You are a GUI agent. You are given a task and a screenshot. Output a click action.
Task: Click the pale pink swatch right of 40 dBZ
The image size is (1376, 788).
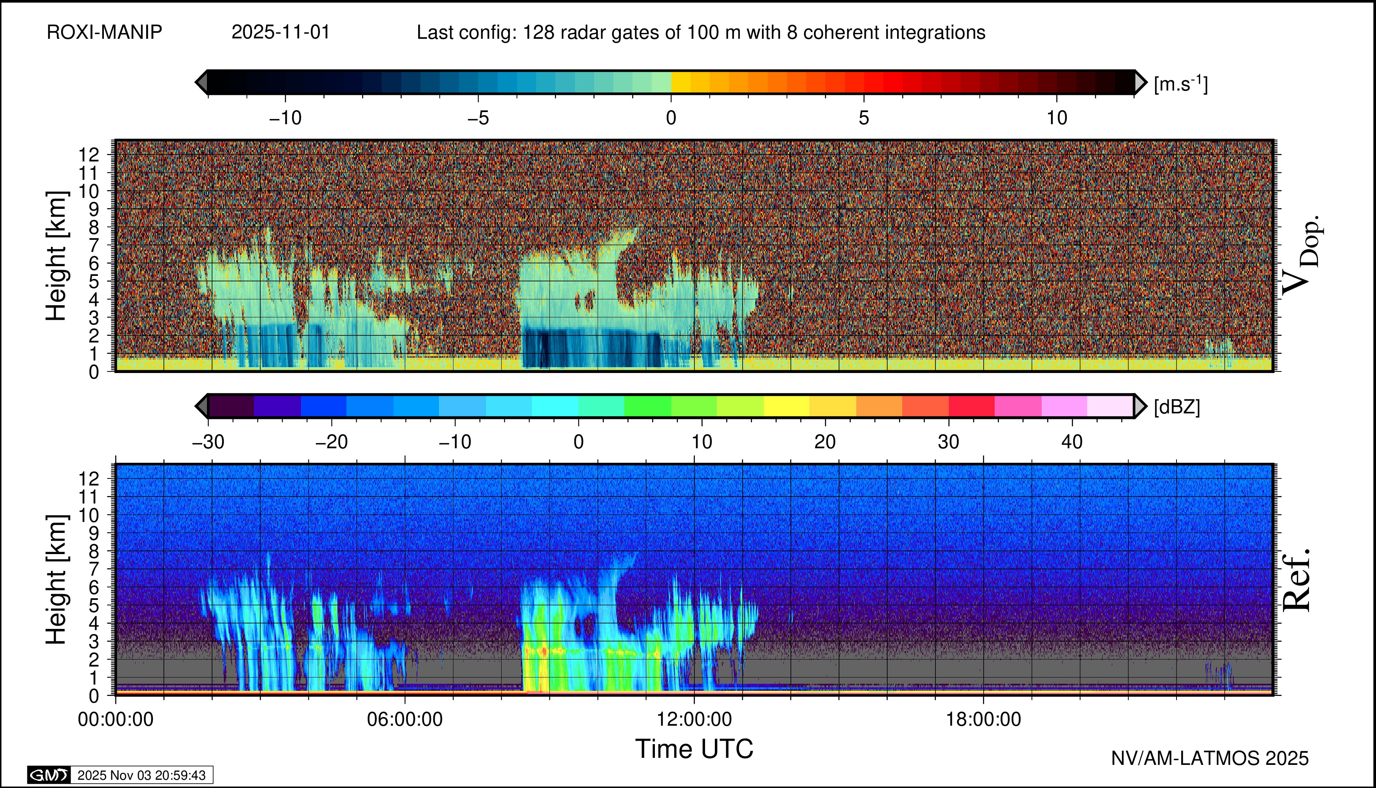click(1110, 406)
